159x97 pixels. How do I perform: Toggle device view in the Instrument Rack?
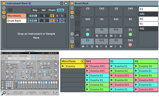[4, 16]
